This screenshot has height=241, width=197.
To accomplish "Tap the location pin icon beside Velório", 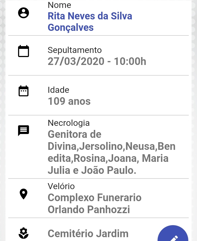I will coord(24,194).
